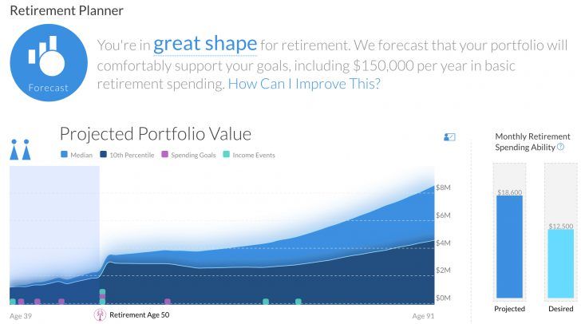The width and height of the screenshot is (581, 324).
Task: Toggle the 10th Percentile legend series
Action: pos(128,155)
